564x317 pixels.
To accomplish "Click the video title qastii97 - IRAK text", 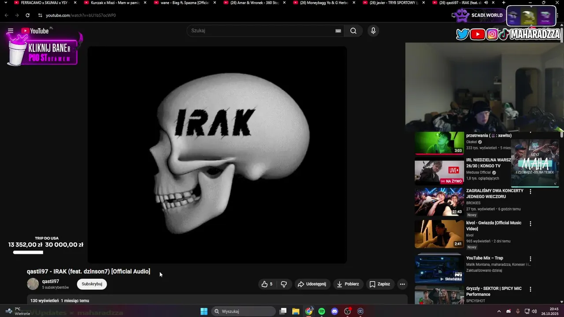I will pos(89,272).
